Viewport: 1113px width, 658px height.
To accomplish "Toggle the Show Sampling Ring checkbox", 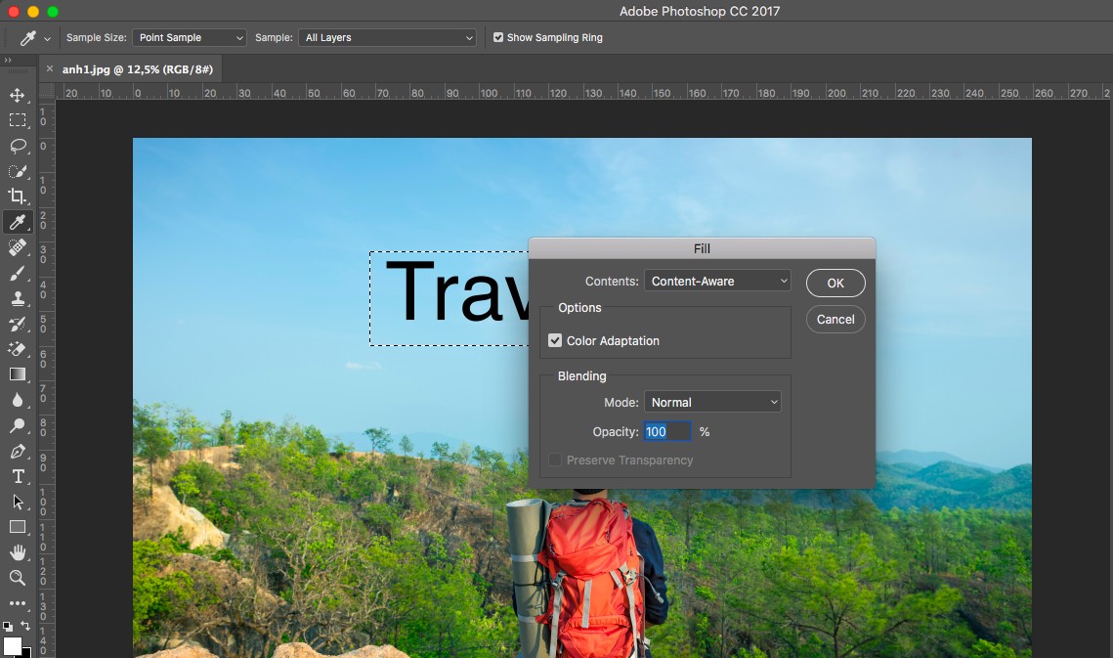I will pyautogui.click(x=498, y=37).
